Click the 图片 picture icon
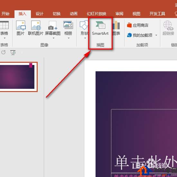 (21, 25)
